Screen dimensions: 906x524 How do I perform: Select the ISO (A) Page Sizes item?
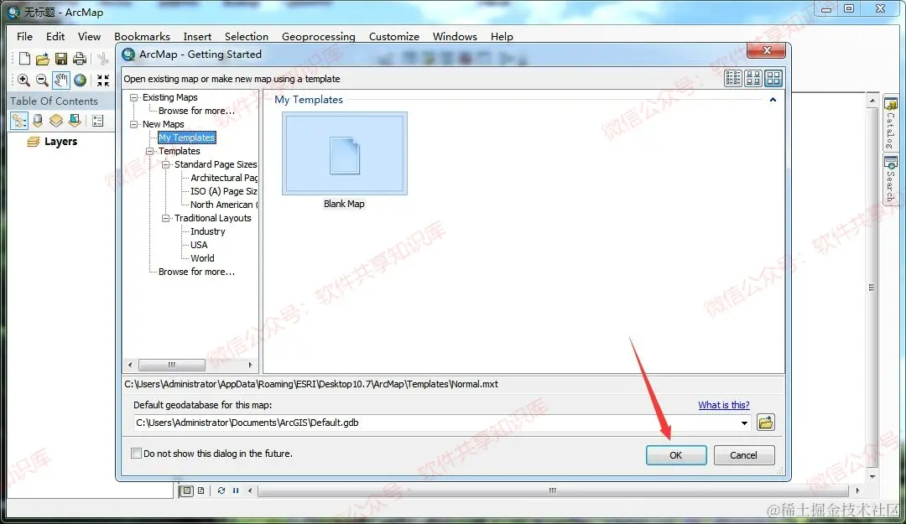pyautogui.click(x=224, y=191)
